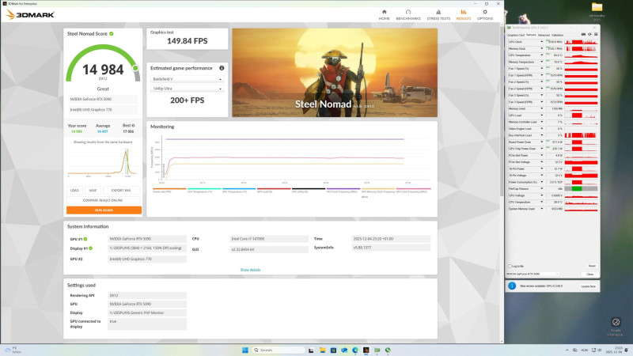The width and height of the screenshot is (633, 356).
Task: Enable the Log to file checkbox in GPU-Z
Action: (510, 266)
